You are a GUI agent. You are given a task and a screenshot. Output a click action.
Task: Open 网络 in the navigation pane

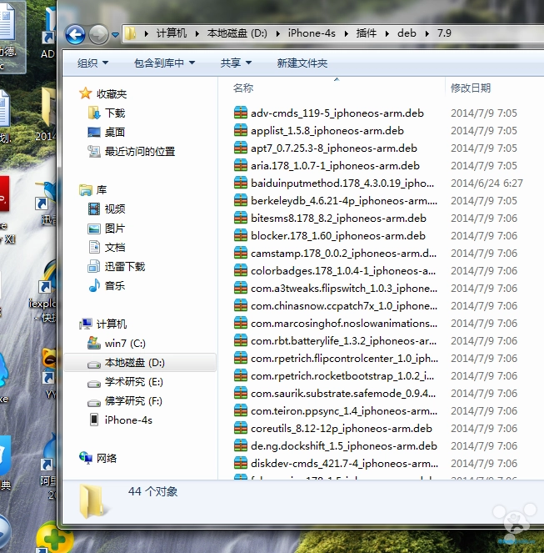(107, 458)
